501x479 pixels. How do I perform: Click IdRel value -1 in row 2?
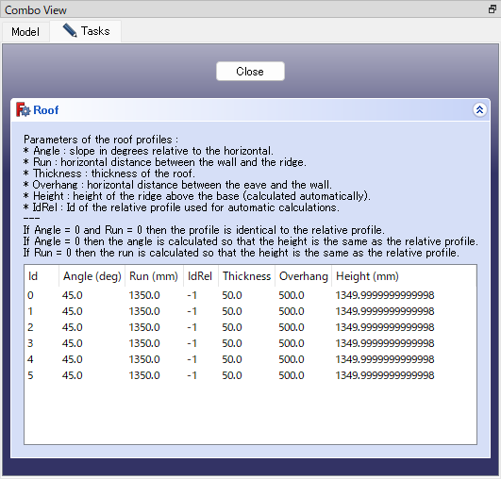coord(192,327)
